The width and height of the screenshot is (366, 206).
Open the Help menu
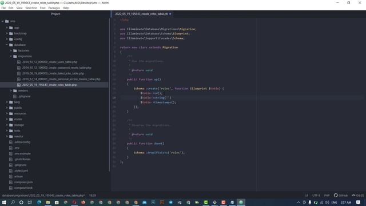coord(66,8)
